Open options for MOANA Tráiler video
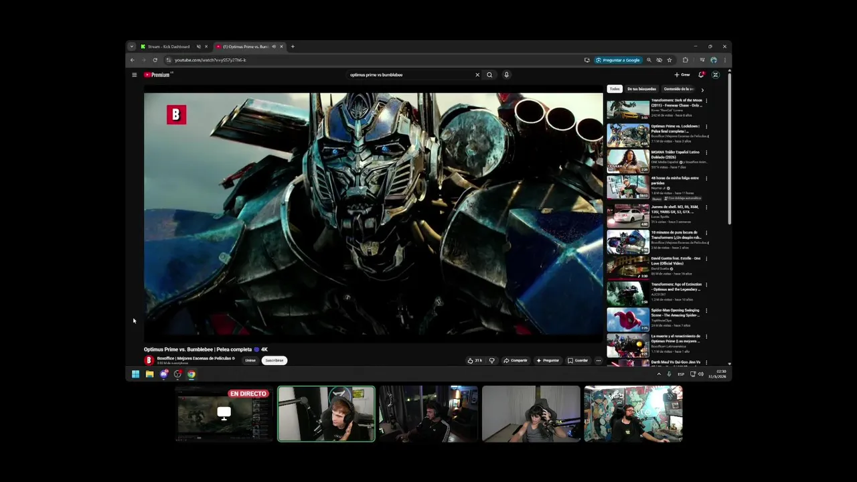Screen dimensions: 857x482 pos(706,153)
